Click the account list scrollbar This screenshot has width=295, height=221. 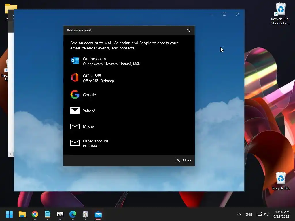coord(194,97)
